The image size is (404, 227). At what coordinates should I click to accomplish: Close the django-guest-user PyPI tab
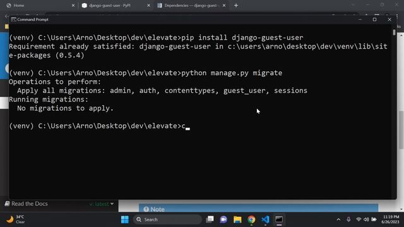[148, 6]
